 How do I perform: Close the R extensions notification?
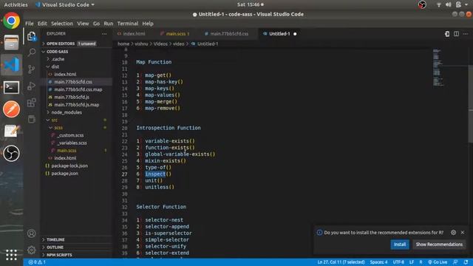463,233
